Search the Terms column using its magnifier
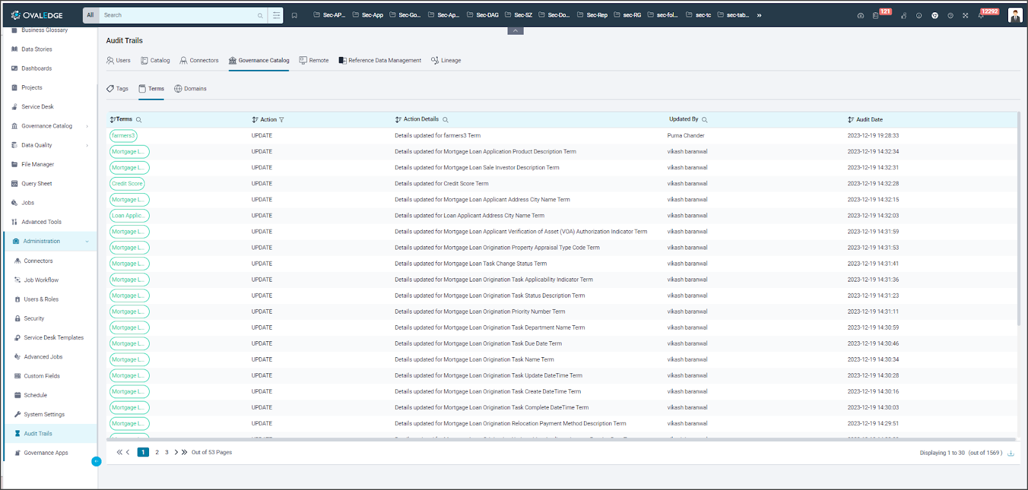 [x=139, y=120]
